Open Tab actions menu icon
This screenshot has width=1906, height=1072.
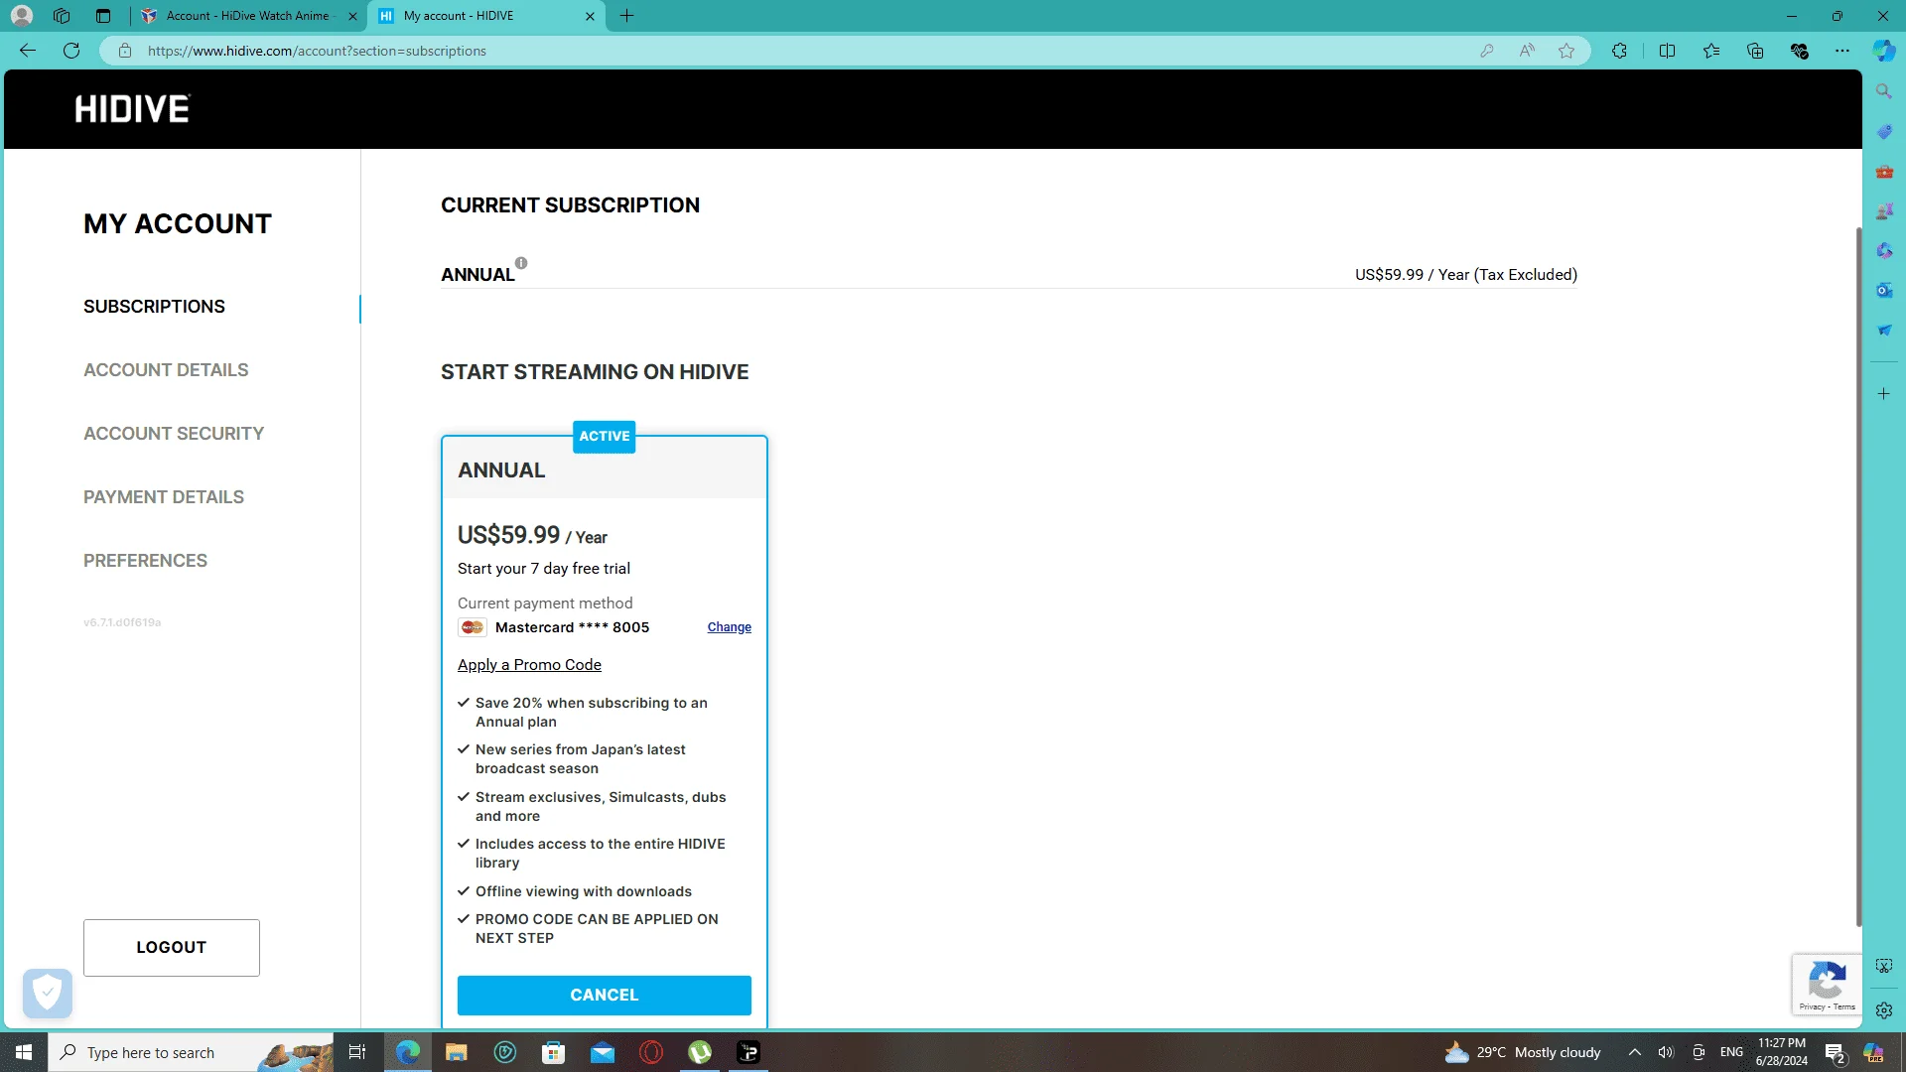tap(103, 16)
